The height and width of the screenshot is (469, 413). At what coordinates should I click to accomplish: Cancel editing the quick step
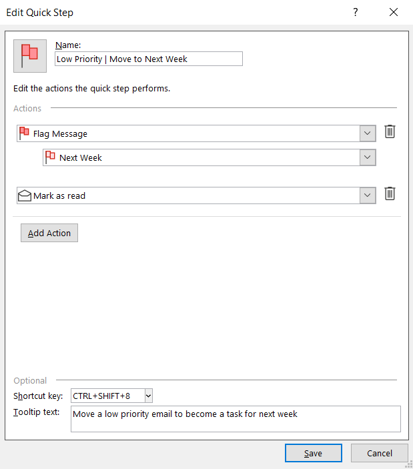click(380, 453)
